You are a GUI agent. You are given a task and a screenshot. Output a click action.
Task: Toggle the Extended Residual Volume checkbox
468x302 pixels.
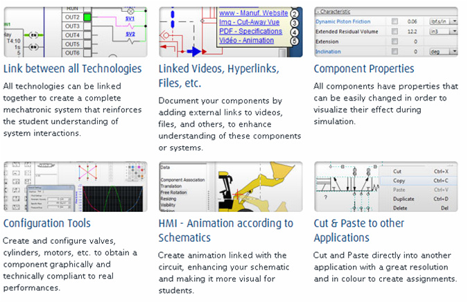(395, 31)
